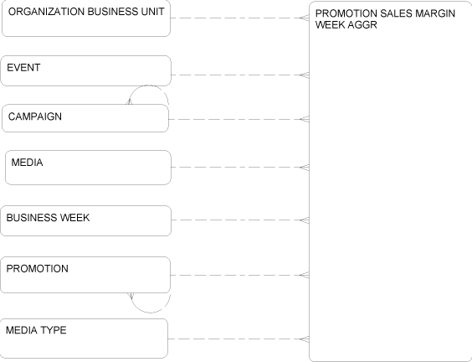Select the ORGANIZATION BUSINESS UNIT entity box
Screen dimensions: 472x362
86,18
